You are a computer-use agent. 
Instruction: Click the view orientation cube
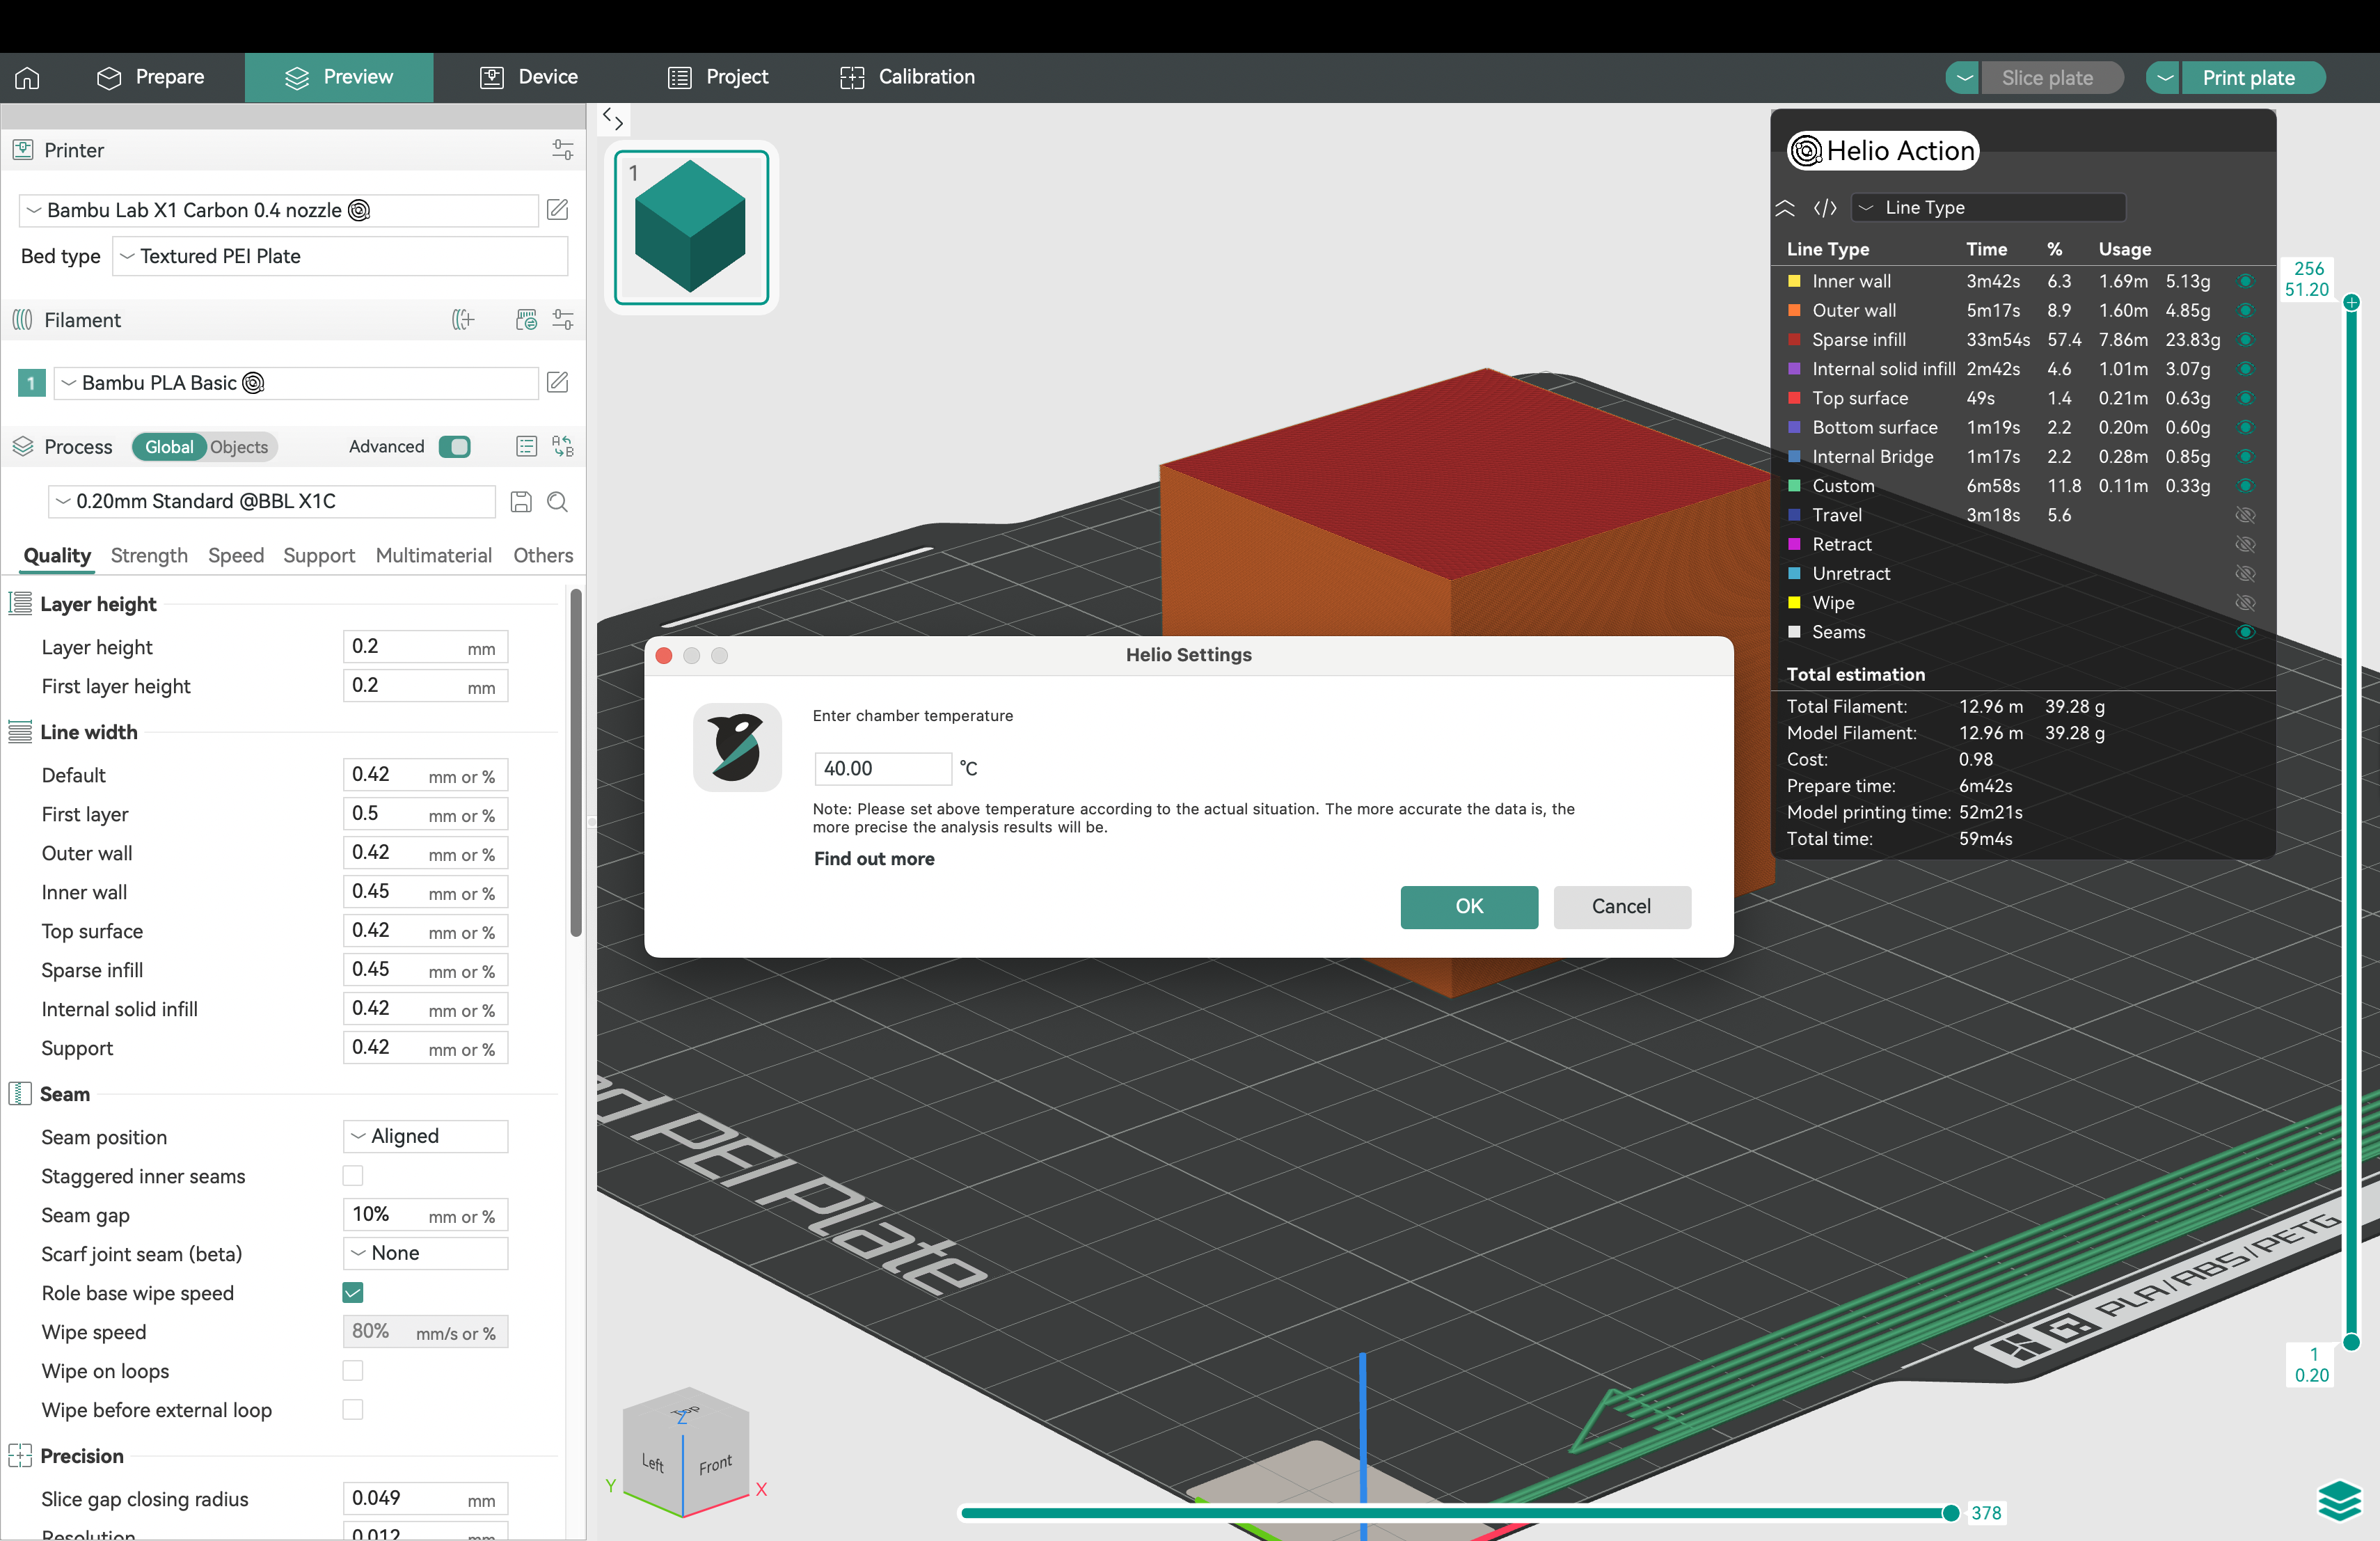click(686, 1452)
